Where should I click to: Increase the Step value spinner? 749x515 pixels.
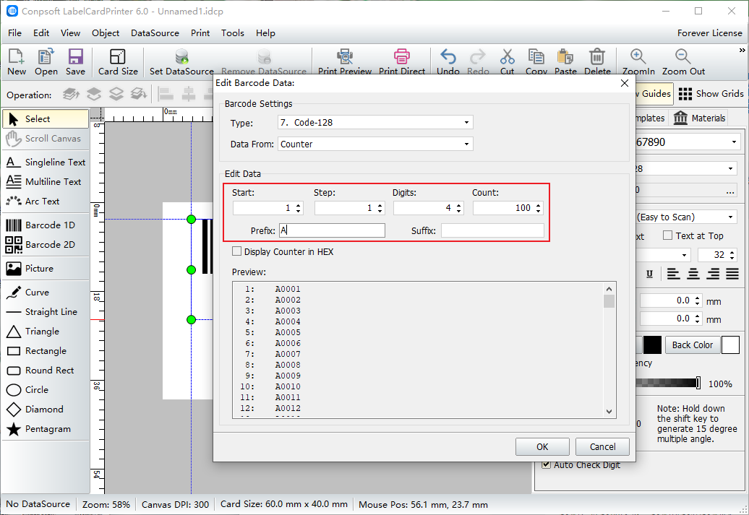click(x=380, y=205)
